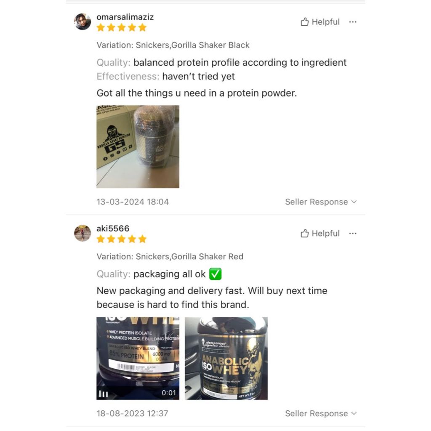Click video duration 0:01 label
The image size is (431, 431).
pos(168,393)
